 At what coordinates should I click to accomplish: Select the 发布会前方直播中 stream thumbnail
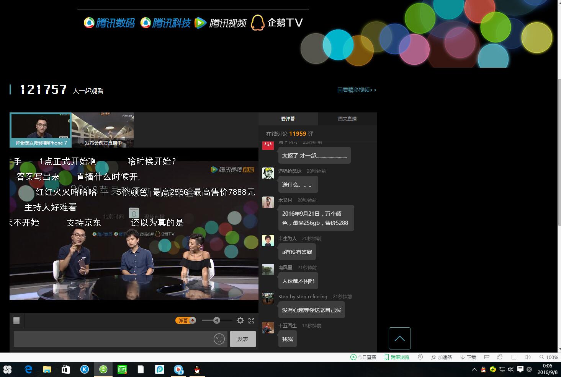(x=103, y=130)
